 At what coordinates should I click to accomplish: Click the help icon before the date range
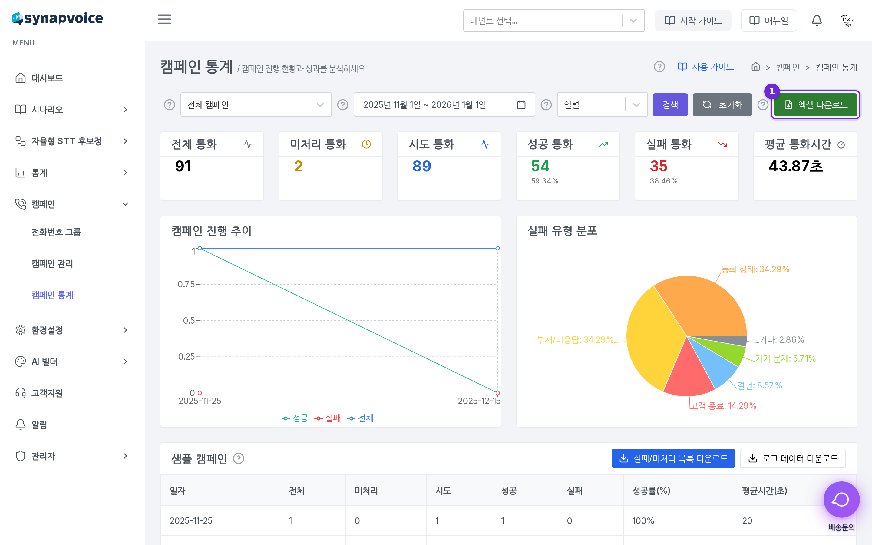click(x=342, y=105)
